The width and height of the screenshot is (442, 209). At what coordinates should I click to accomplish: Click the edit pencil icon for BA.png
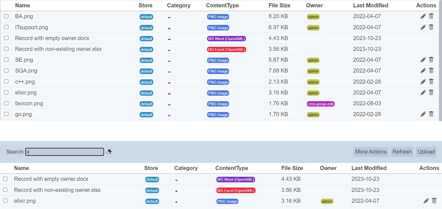(423, 16)
